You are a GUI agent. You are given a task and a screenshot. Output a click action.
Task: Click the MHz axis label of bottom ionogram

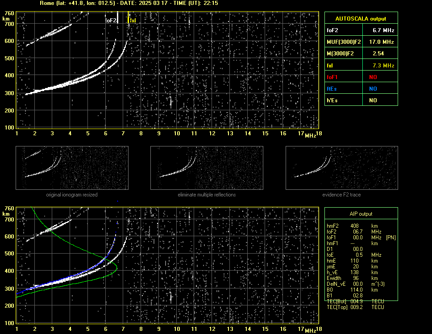pos(311,330)
